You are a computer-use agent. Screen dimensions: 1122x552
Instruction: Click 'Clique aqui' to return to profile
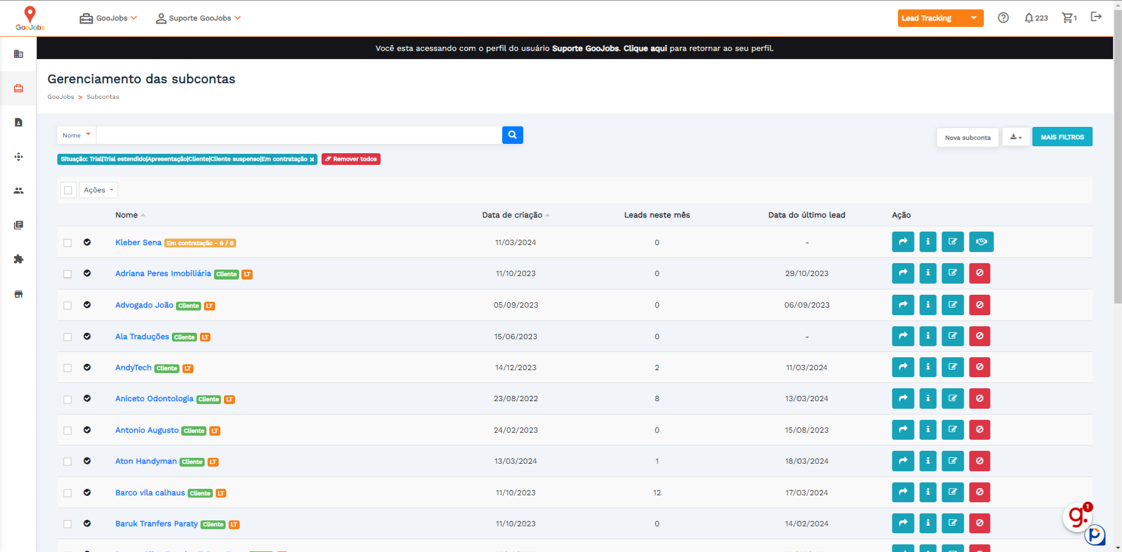(x=645, y=49)
